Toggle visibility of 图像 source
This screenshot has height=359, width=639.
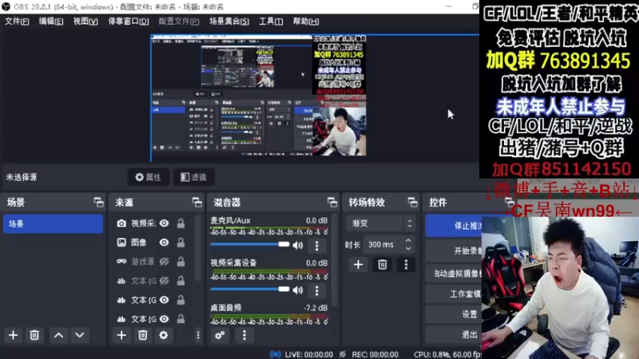tap(165, 243)
